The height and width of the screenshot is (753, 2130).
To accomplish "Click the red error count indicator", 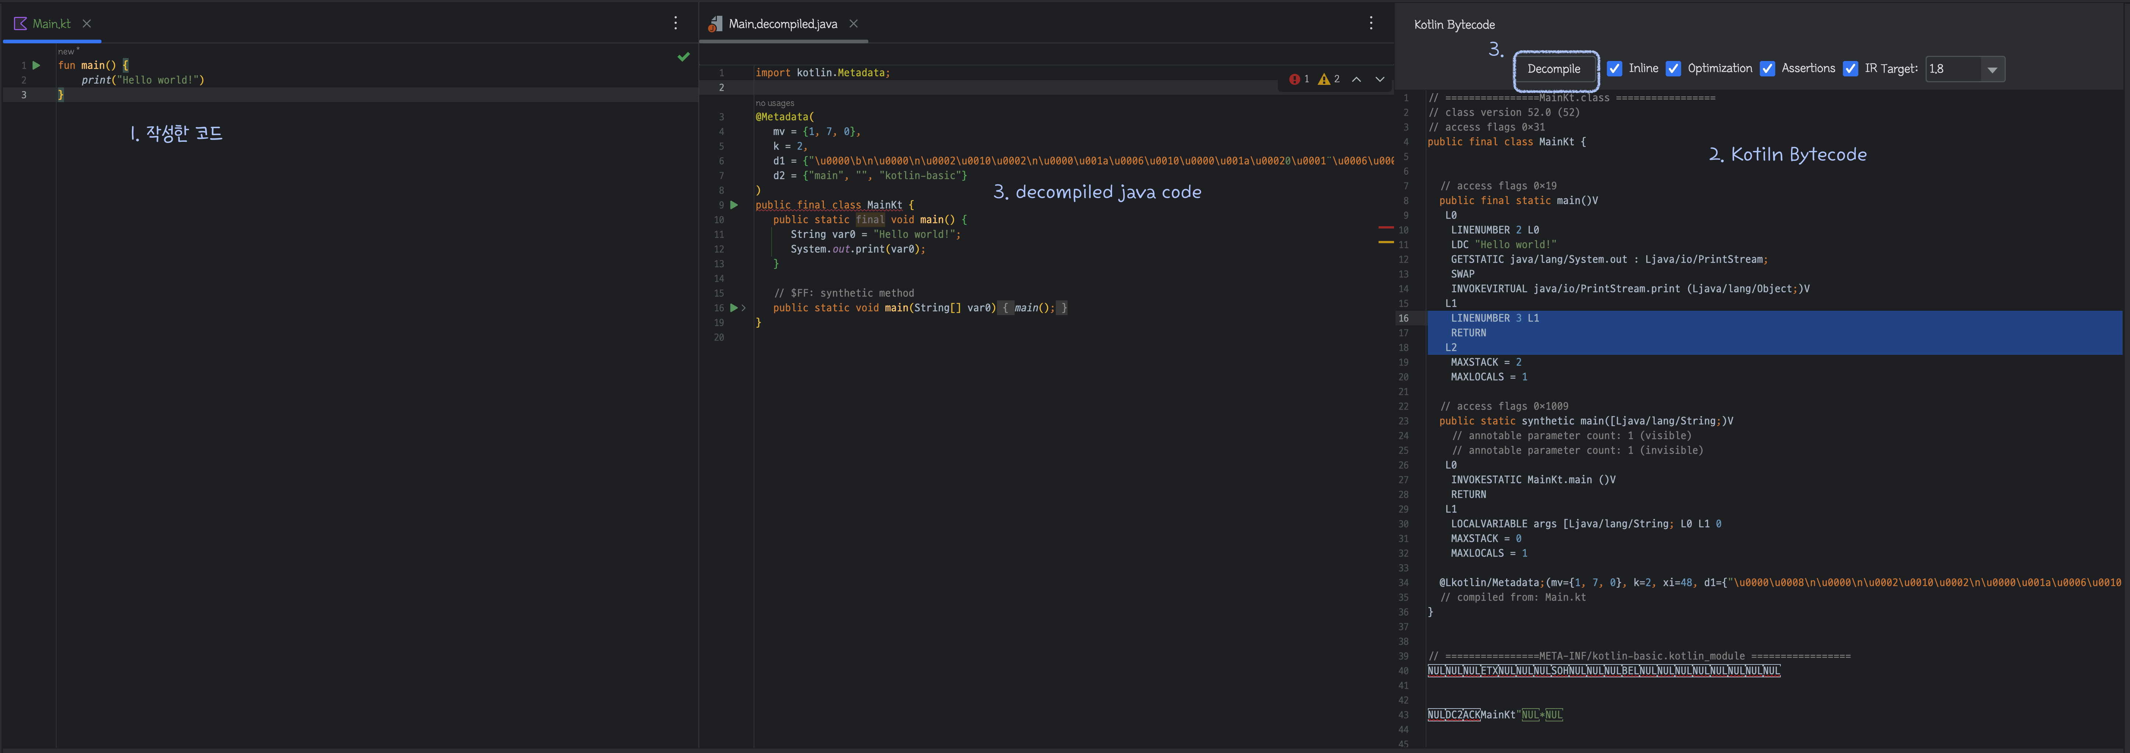I will click(x=1299, y=79).
